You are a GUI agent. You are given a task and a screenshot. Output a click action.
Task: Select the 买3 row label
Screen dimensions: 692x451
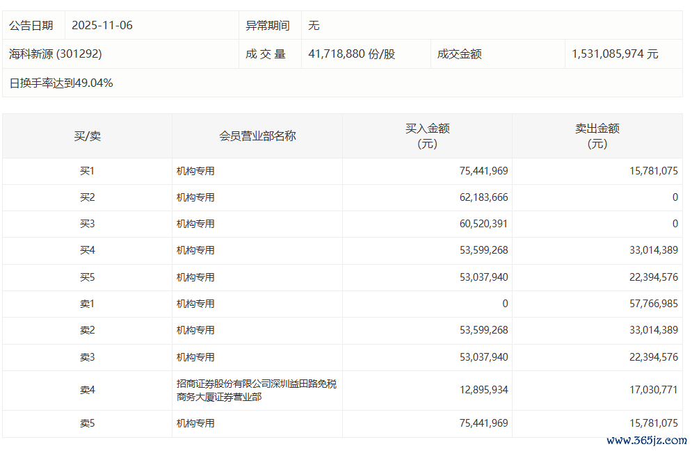(88, 224)
